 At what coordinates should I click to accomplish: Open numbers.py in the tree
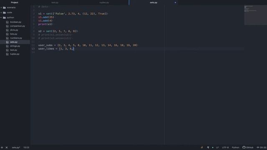click(16, 38)
